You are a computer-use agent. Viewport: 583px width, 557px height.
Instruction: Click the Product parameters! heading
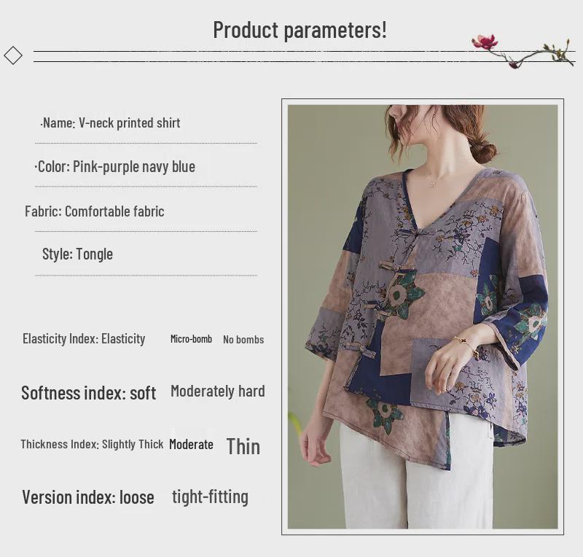point(300,30)
